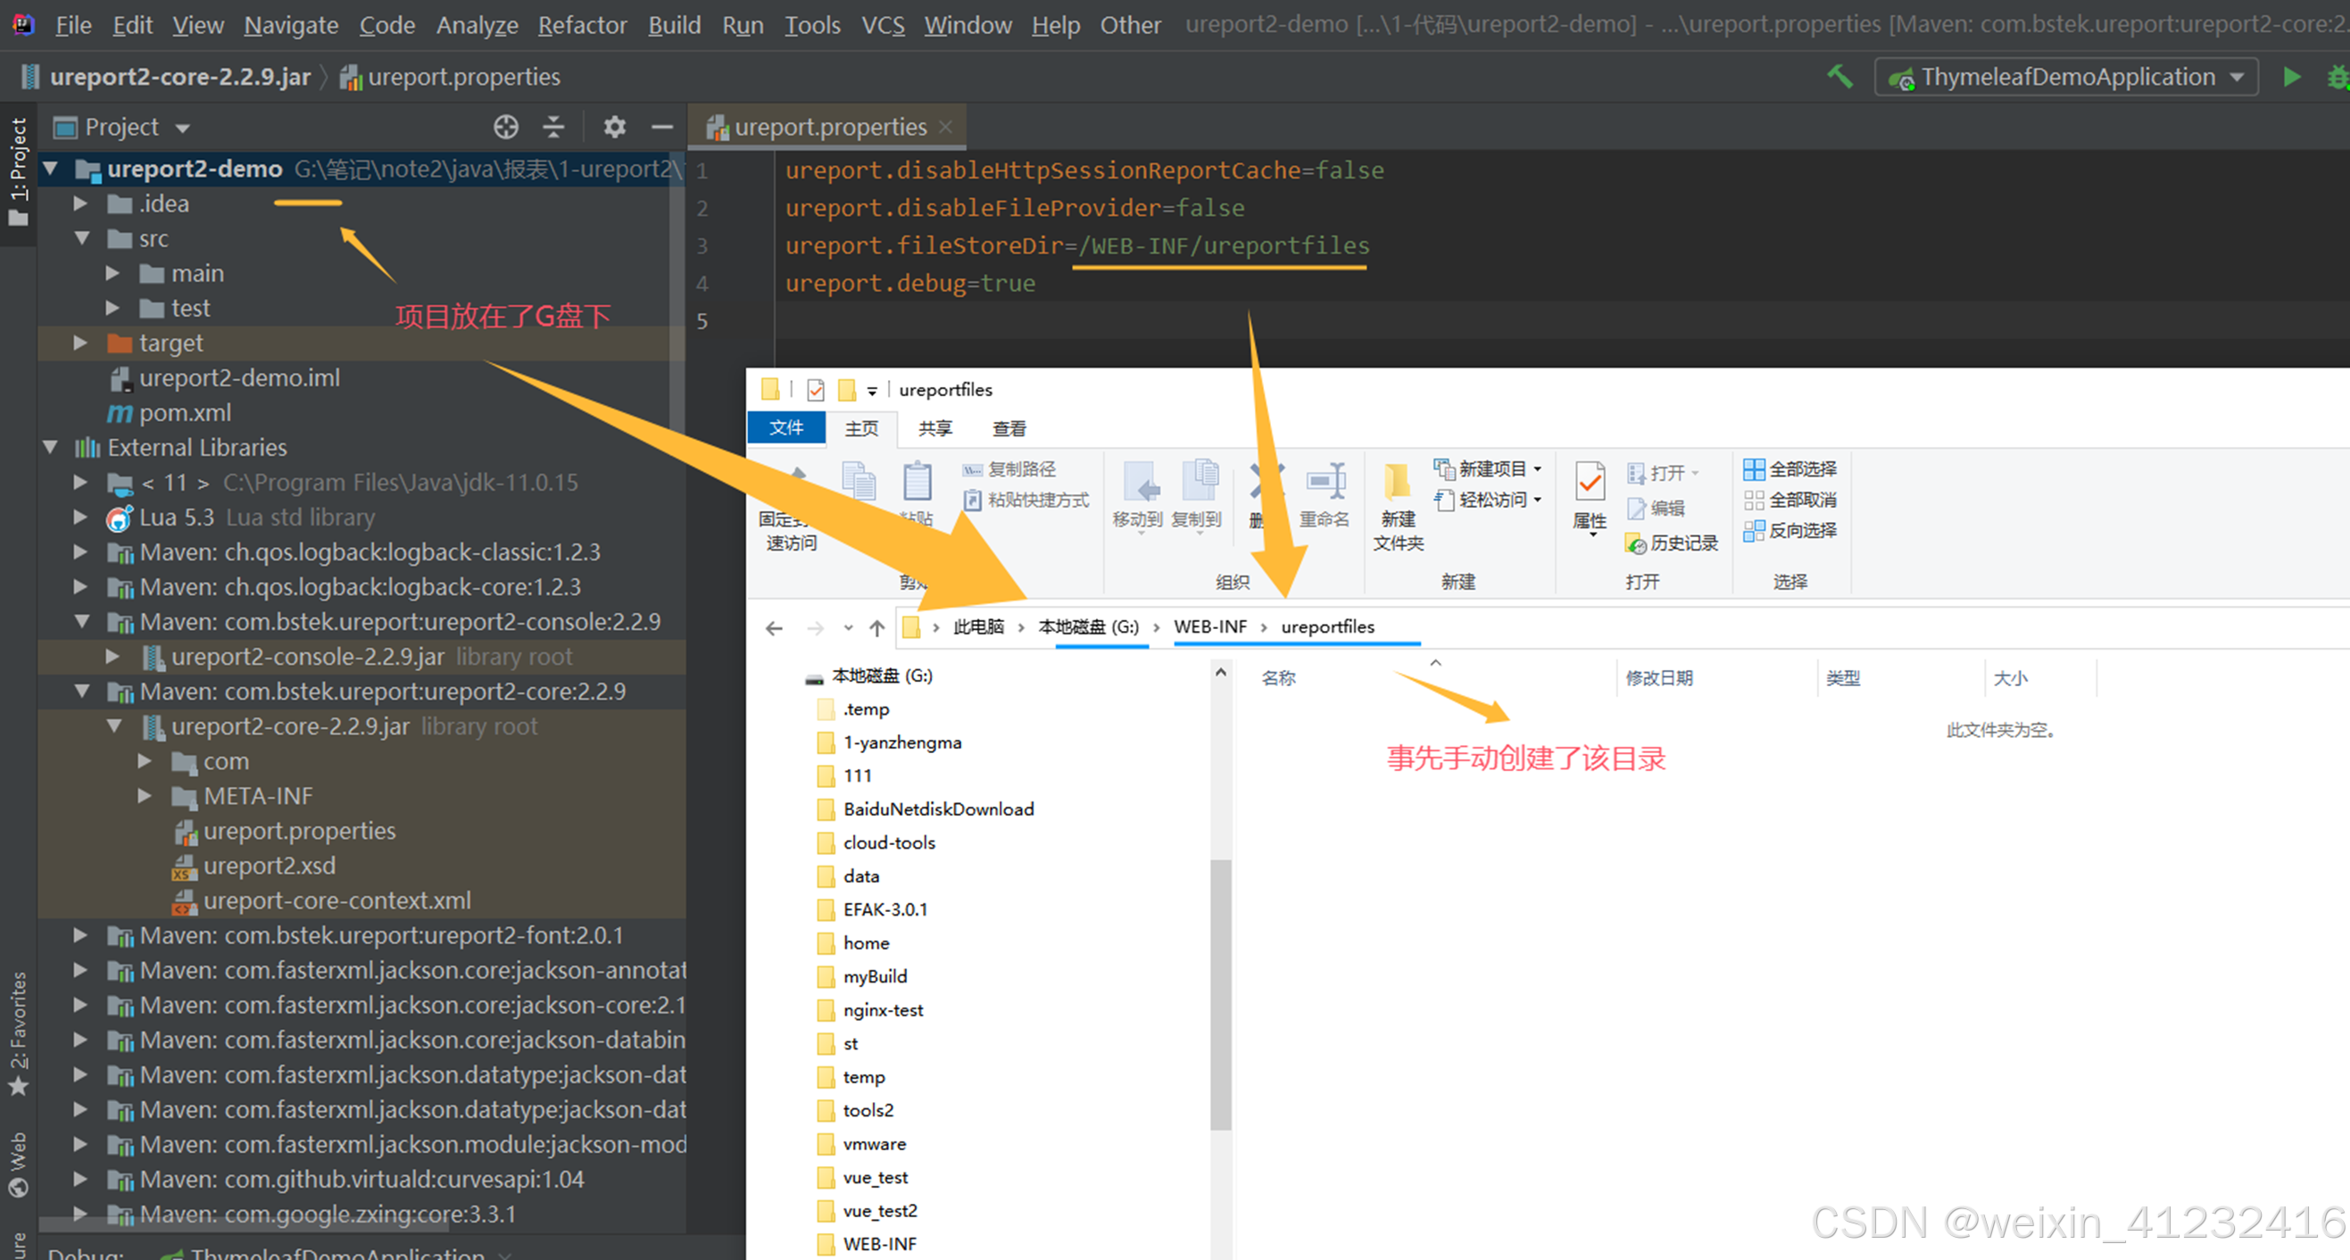Click the green hammer Build Project icon
The image size is (2350, 1260).
[1839, 77]
